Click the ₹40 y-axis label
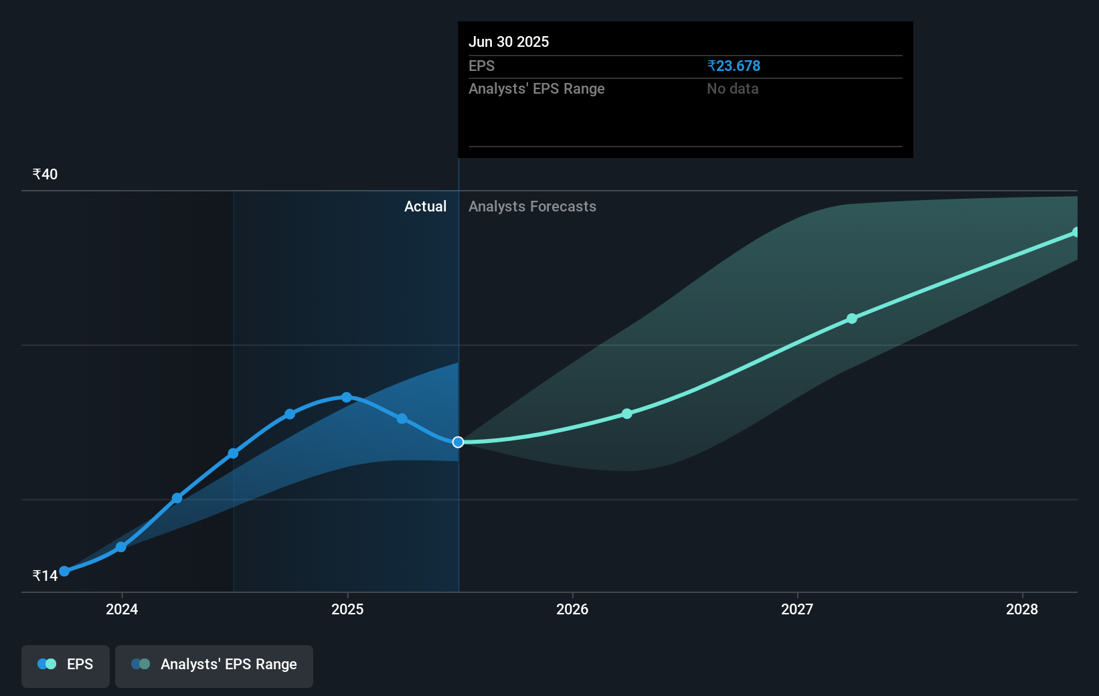Screen dimensions: 1099x696 [45, 174]
